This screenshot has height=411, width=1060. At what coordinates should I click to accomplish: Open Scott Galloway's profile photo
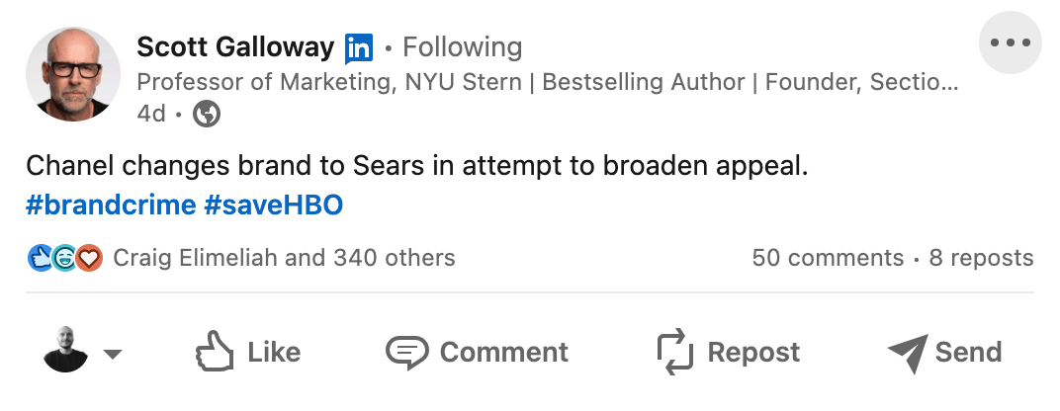point(73,74)
